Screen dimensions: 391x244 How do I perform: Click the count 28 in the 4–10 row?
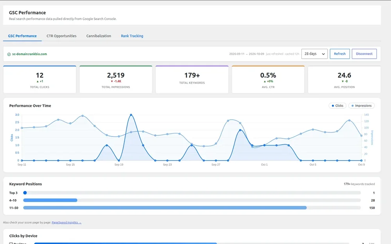pyautogui.click(x=373, y=200)
